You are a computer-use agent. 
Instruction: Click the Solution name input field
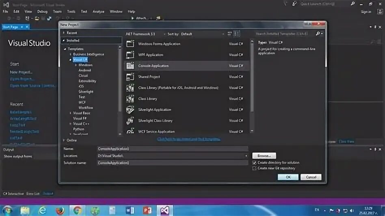[x=172, y=163]
